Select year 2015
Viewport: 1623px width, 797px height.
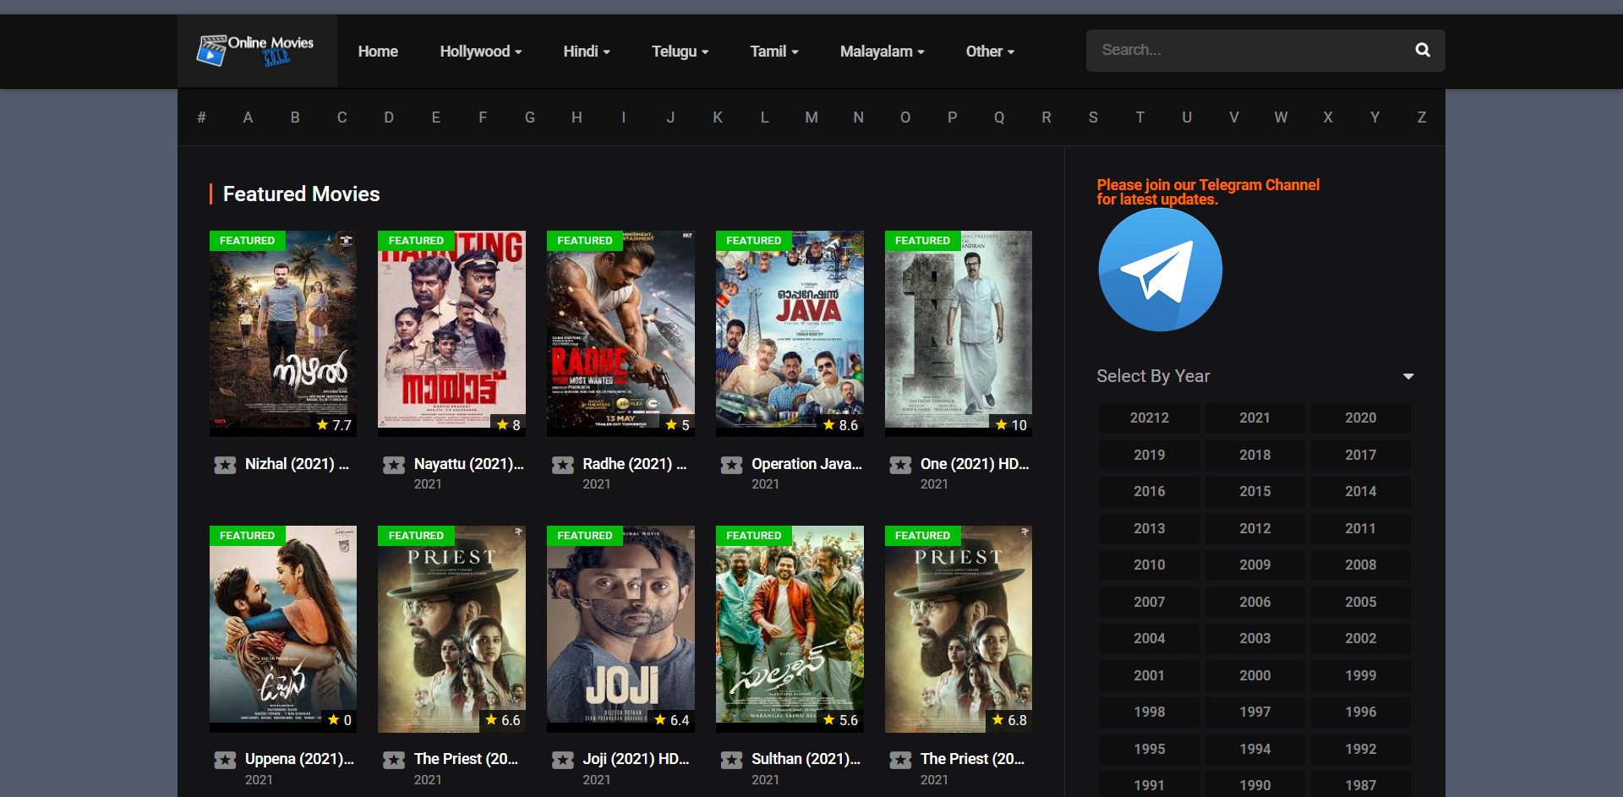(1254, 491)
